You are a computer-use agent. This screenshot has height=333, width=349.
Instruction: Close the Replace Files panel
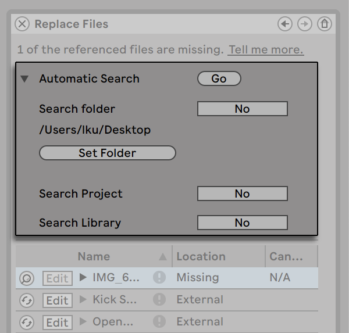[x=22, y=24]
